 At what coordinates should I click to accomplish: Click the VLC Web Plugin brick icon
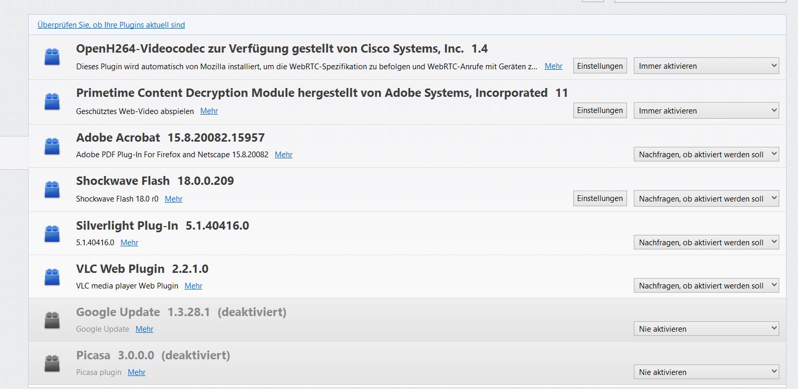click(x=52, y=277)
